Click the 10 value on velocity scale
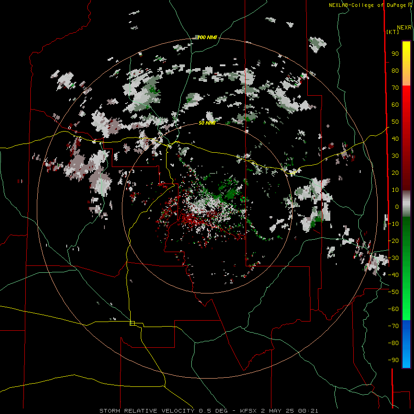 coord(395,190)
